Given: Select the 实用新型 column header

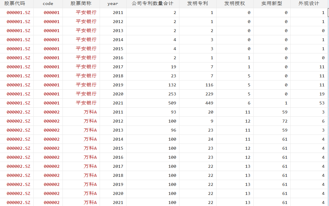Looking at the screenshot, I should point(272,4).
